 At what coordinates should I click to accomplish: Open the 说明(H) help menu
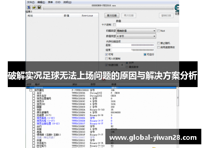[67, 2]
